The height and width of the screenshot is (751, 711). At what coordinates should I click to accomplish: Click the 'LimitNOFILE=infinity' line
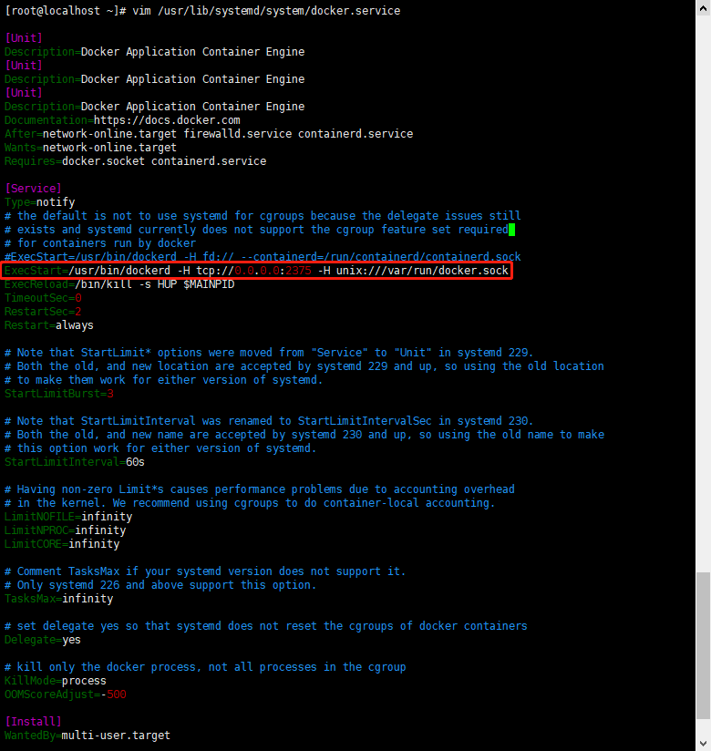point(68,517)
